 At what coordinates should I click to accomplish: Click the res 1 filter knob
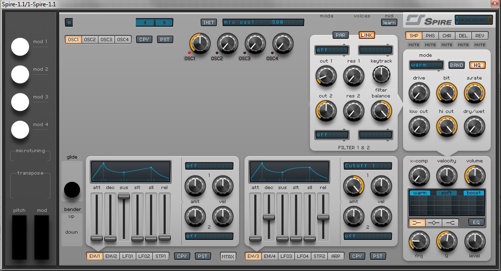354,76
